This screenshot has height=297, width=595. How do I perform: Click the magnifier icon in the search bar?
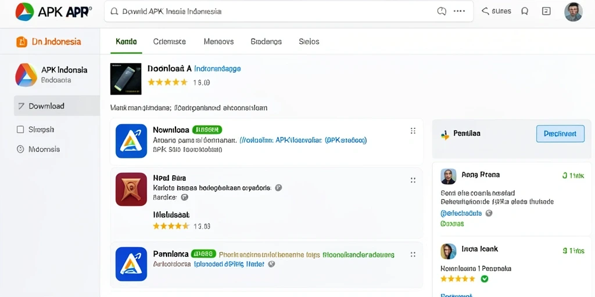(x=114, y=12)
